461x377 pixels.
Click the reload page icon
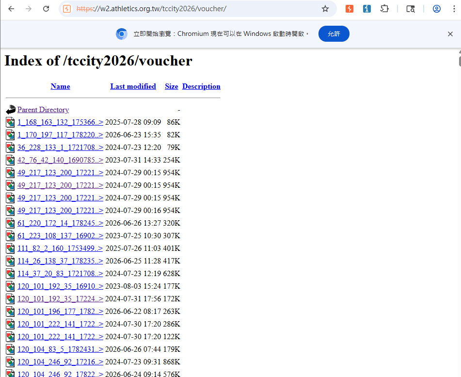point(46,9)
